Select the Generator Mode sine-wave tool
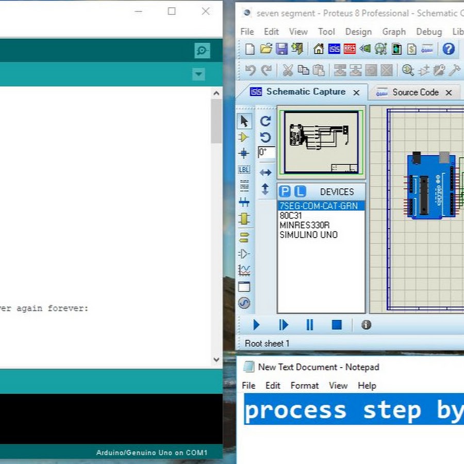The image size is (464, 464). [244, 303]
